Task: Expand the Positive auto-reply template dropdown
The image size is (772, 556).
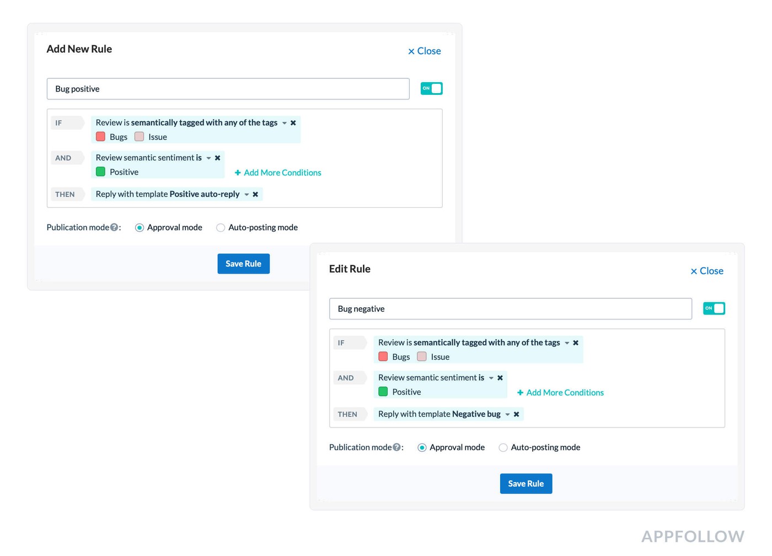Action: point(246,194)
